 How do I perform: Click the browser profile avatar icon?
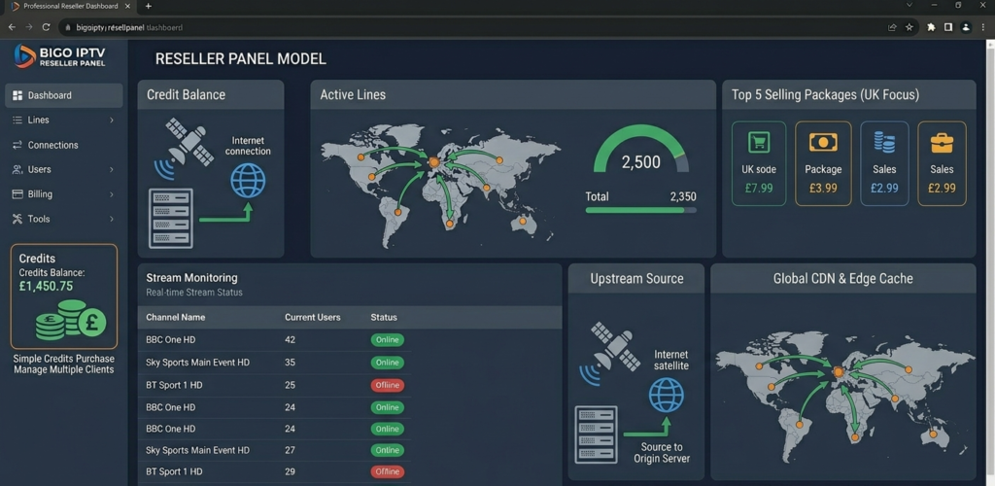(x=965, y=27)
